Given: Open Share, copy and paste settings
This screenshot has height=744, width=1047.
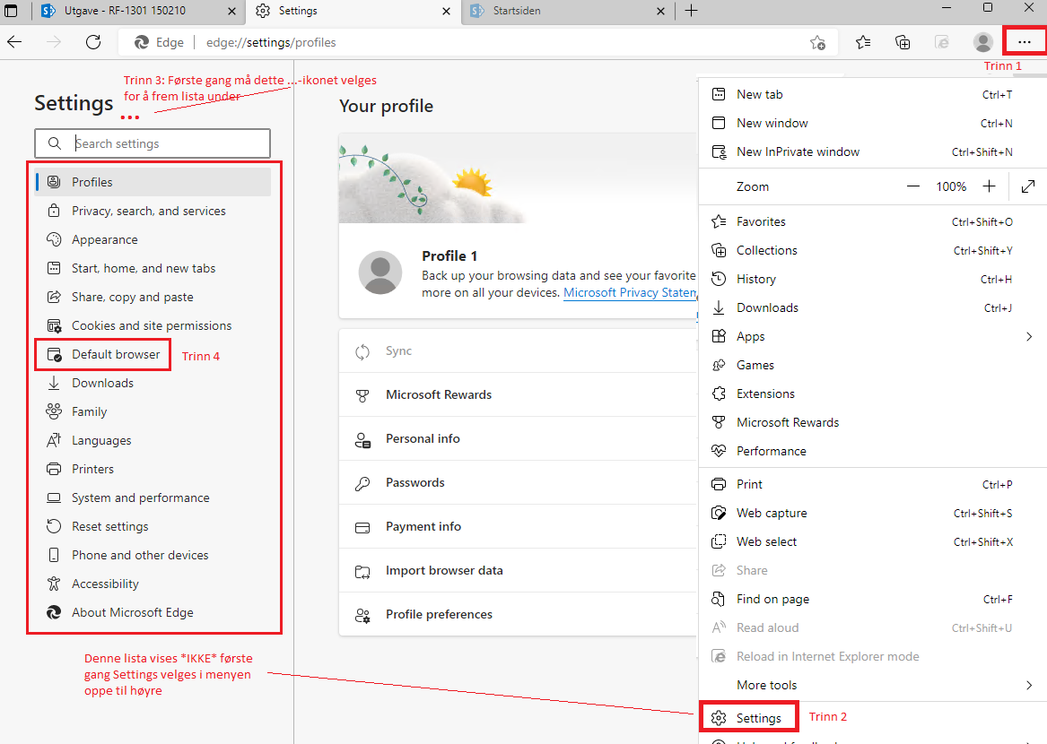Looking at the screenshot, I should coord(153,297).
